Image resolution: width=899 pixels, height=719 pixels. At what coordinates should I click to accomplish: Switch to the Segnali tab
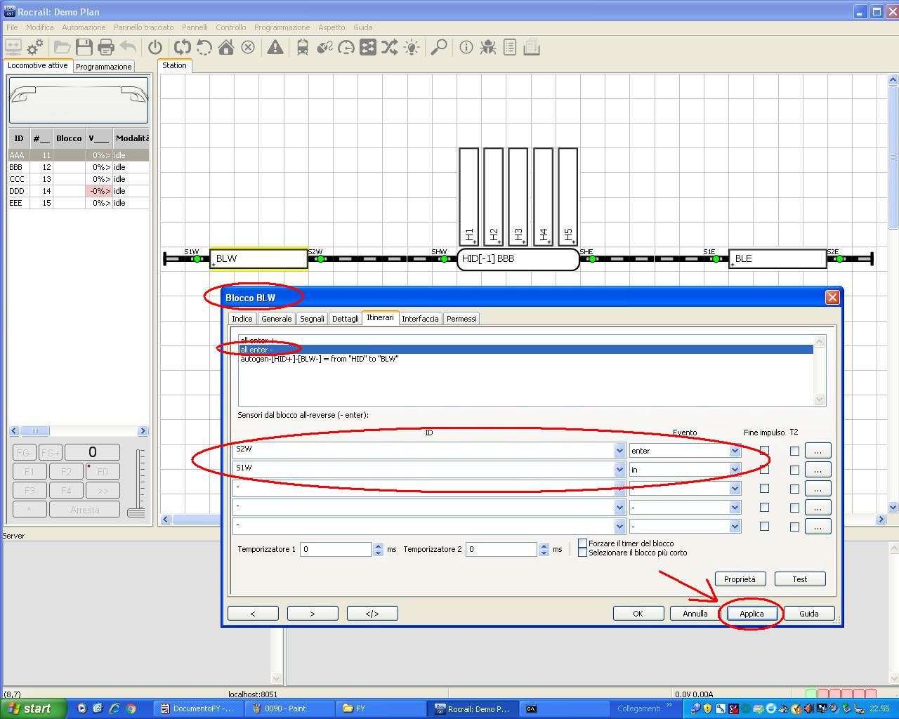(312, 319)
